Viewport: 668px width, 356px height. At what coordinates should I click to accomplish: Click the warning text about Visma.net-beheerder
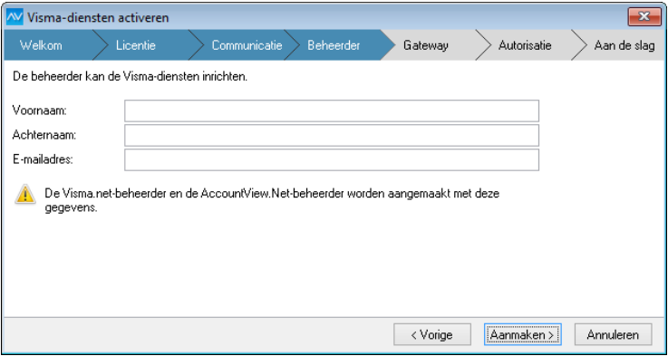pos(272,201)
